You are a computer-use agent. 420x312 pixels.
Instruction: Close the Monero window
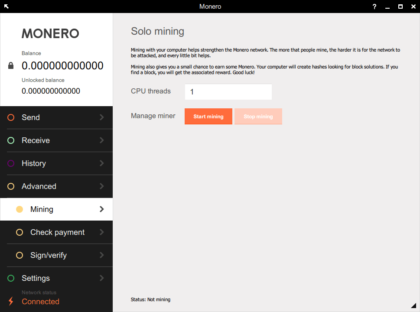coord(413,6)
